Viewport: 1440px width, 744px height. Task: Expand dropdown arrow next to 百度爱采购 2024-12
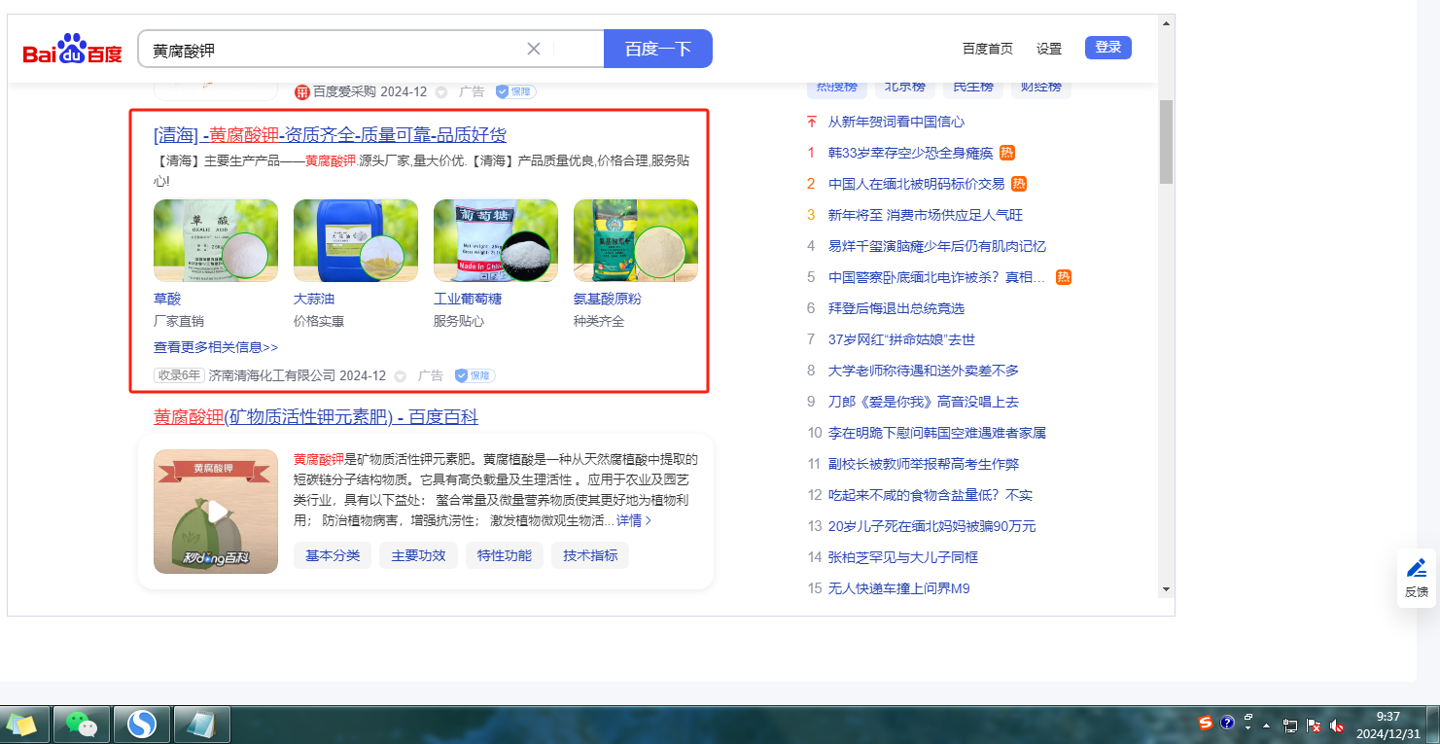tap(440, 92)
